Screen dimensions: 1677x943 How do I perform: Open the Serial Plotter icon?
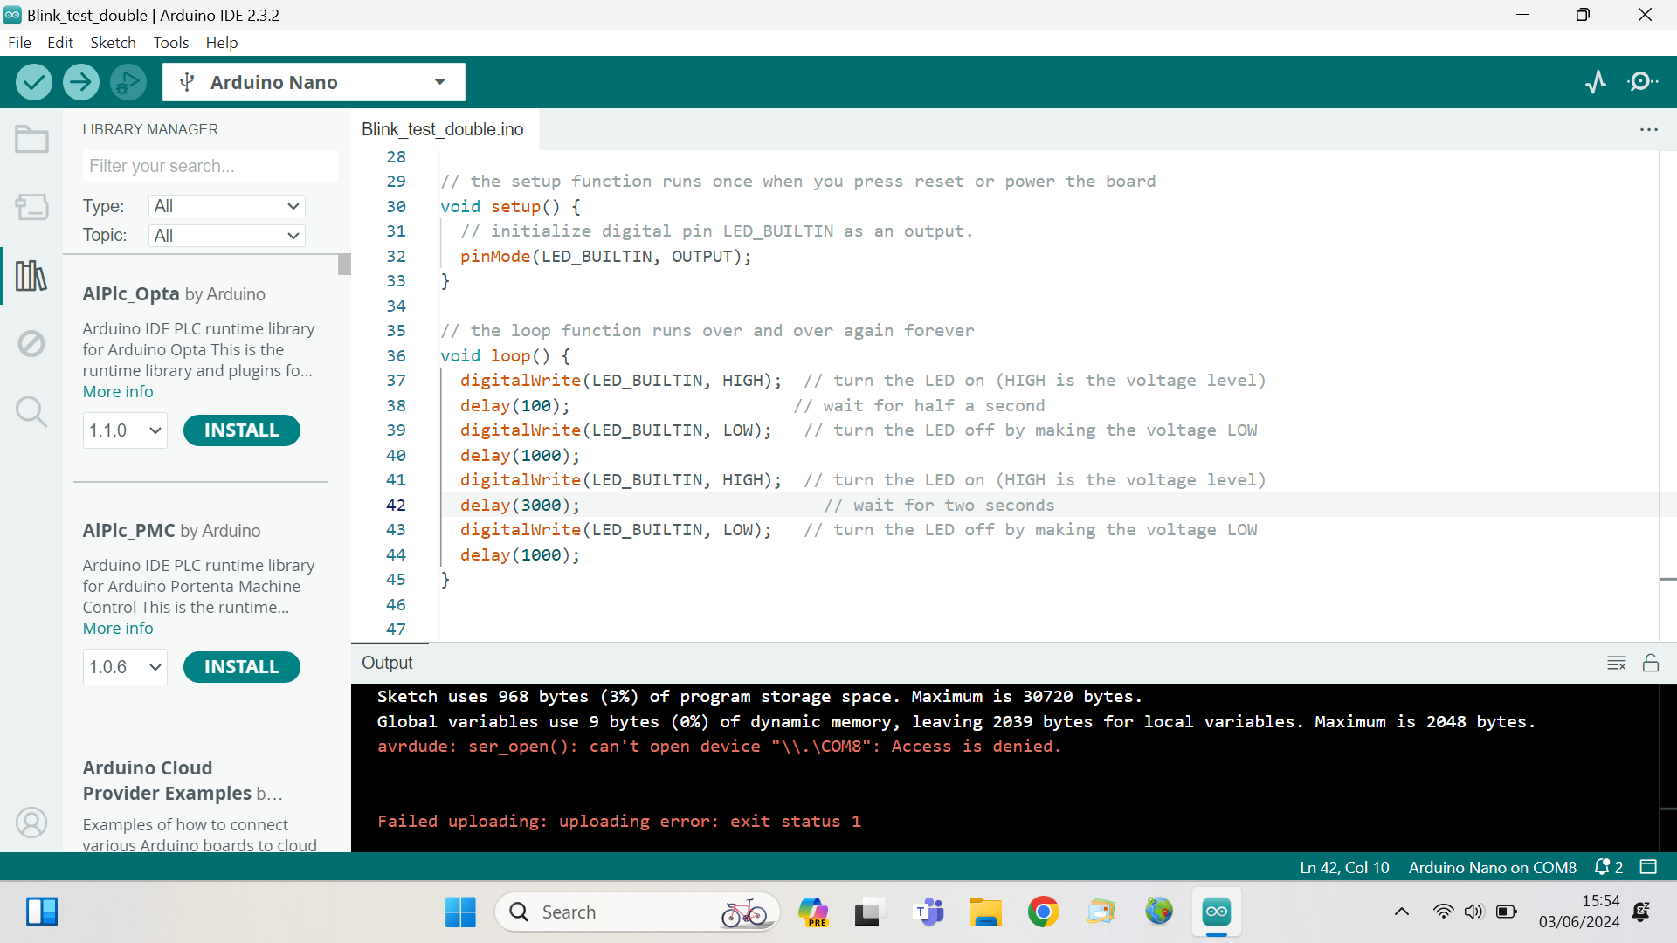[x=1597, y=81]
